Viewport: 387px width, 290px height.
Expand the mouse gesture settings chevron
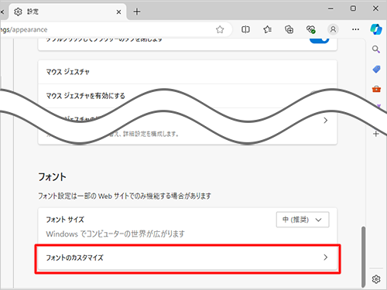tap(326, 121)
